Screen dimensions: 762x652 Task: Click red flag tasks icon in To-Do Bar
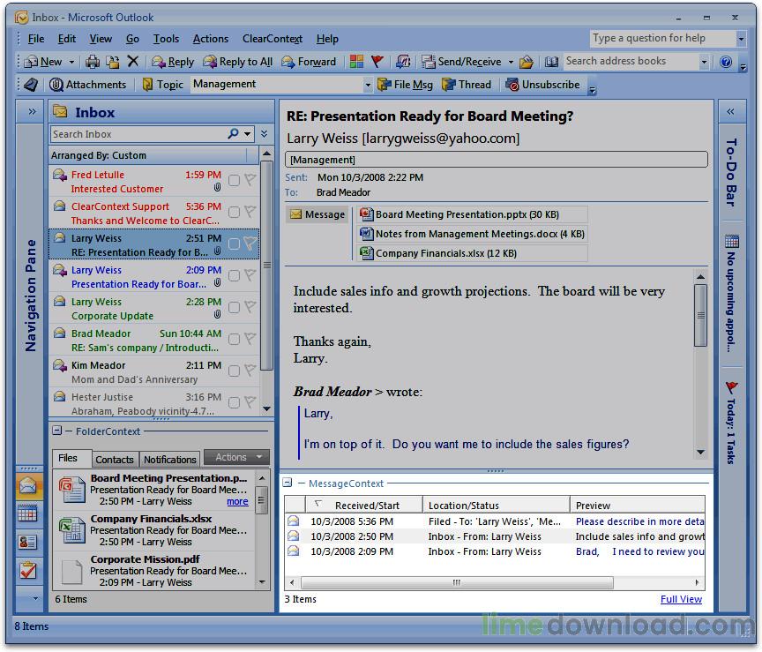pos(731,387)
